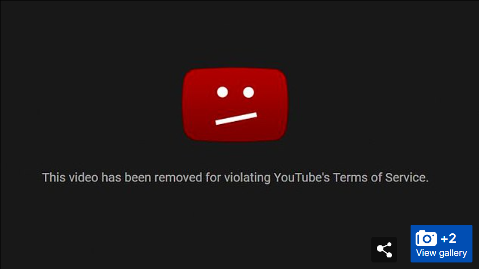This screenshot has height=269, width=479.
Task: Click the share icon
Action: tap(384, 249)
